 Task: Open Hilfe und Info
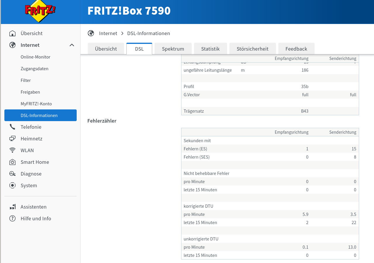coord(36,219)
